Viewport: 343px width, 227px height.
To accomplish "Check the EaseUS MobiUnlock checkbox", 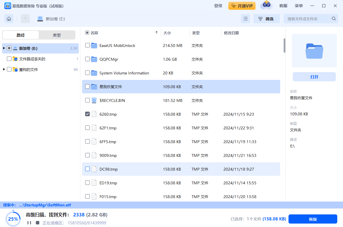I will (87, 45).
